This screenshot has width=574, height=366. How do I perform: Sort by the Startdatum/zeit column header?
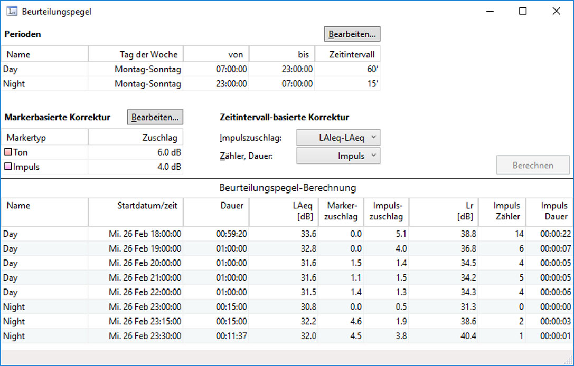[x=136, y=211]
